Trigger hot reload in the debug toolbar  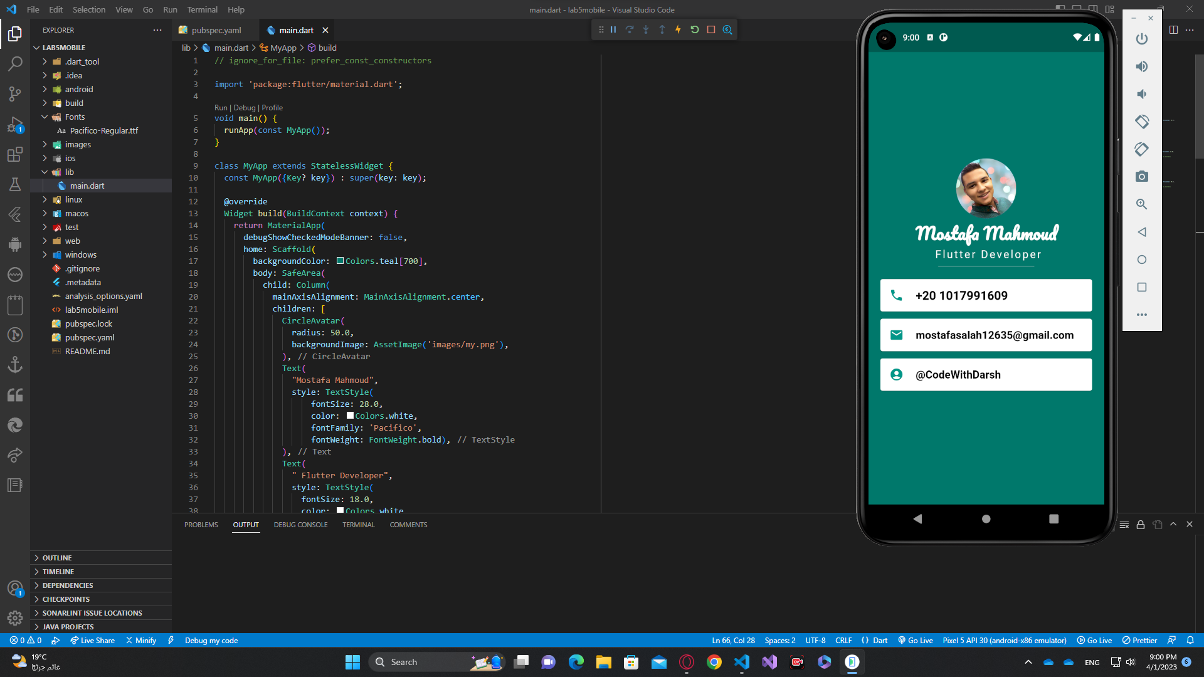pos(679,29)
